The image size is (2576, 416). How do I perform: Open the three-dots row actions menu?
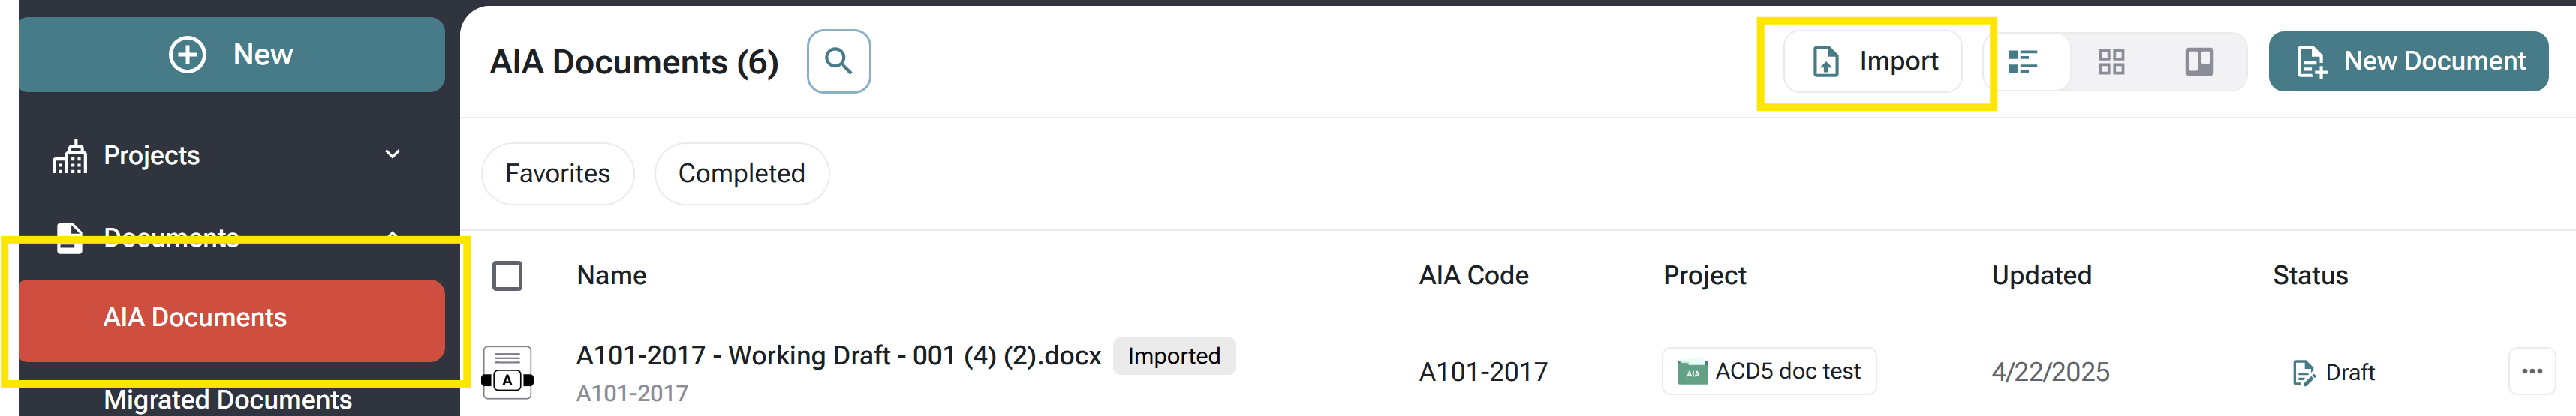coord(2531,372)
